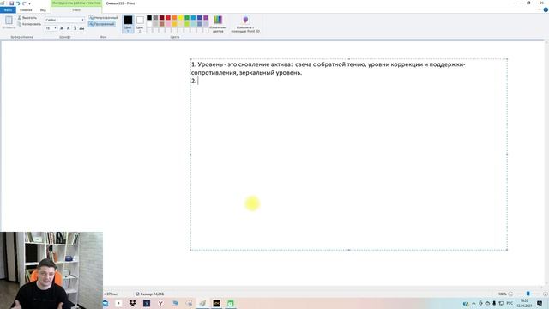Click the Paint help question icon
Screen dimensions: 549x309
pos(546,9)
